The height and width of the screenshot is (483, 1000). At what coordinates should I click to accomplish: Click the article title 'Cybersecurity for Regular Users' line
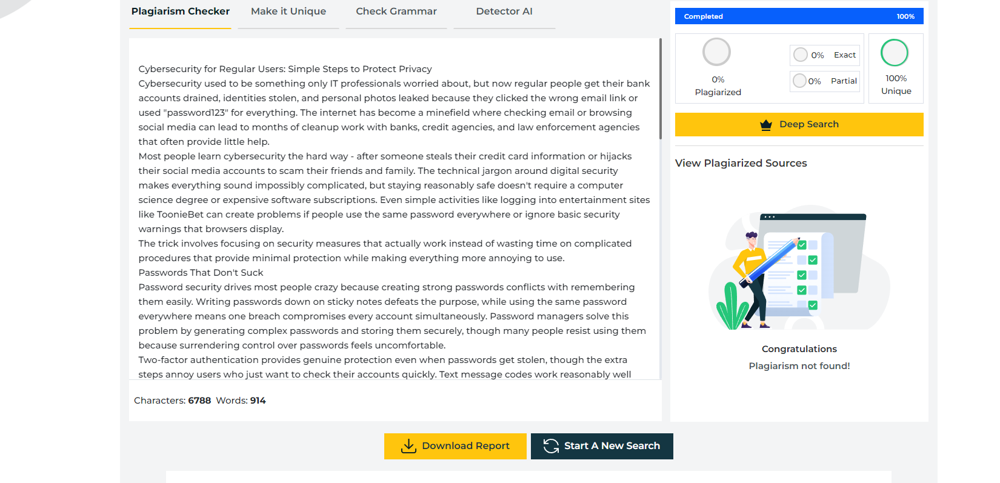(x=285, y=69)
